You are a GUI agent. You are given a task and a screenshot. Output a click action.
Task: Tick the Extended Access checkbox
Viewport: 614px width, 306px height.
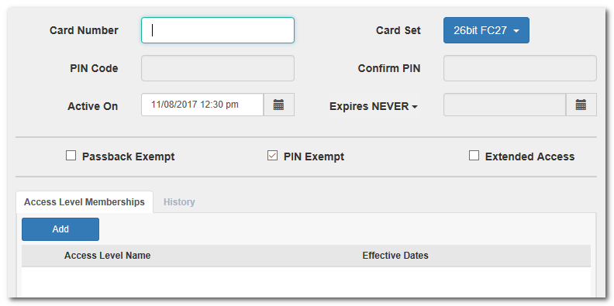click(x=474, y=156)
